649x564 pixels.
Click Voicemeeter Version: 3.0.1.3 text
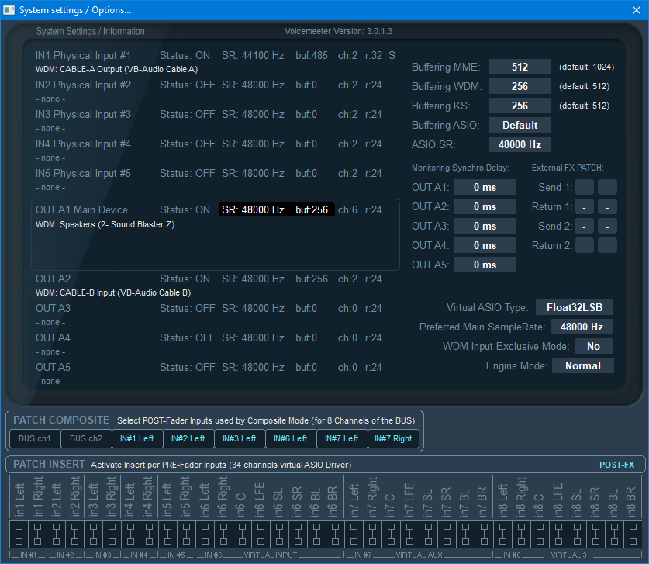click(x=338, y=31)
